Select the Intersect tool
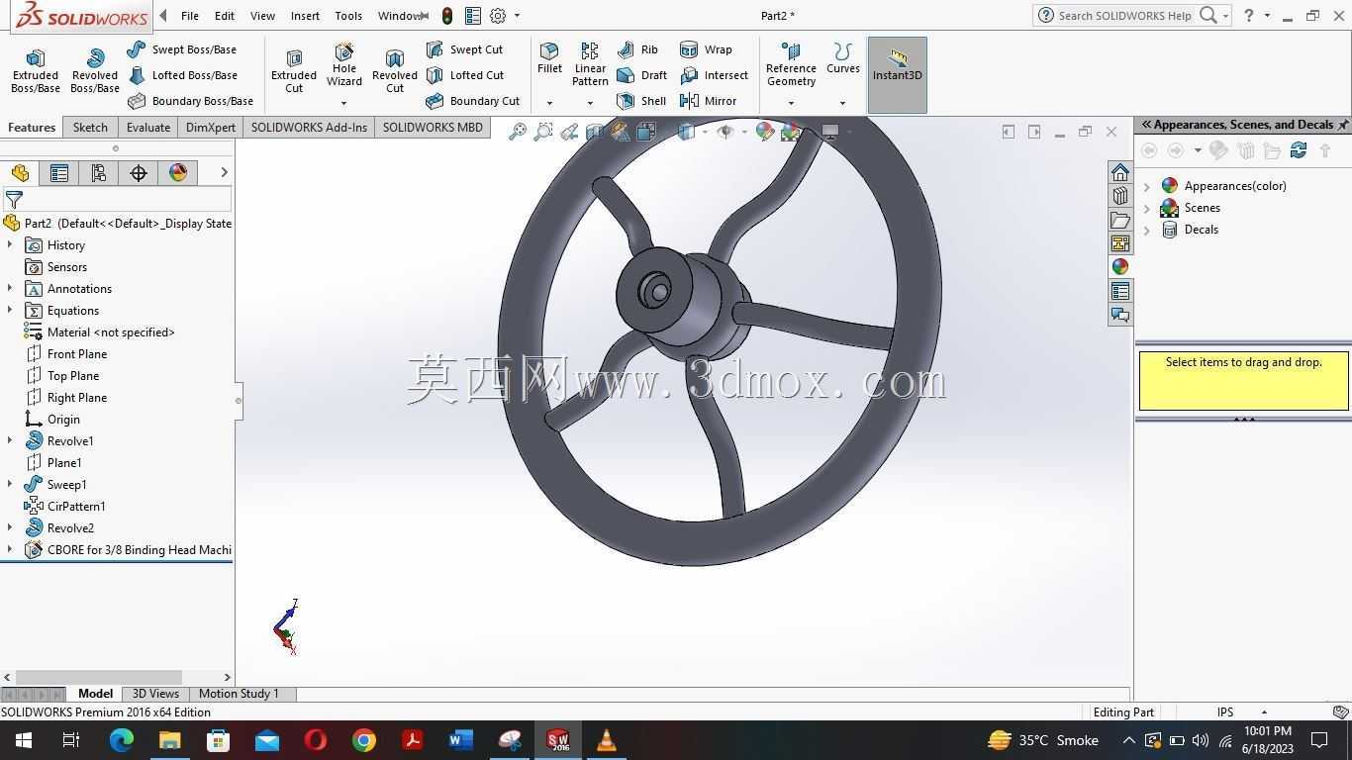Image resolution: width=1352 pixels, height=760 pixels. click(x=714, y=75)
